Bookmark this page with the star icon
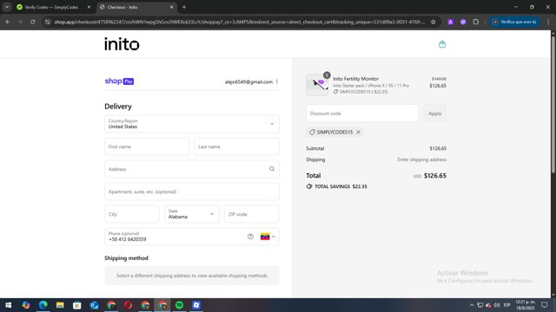 click(x=433, y=22)
